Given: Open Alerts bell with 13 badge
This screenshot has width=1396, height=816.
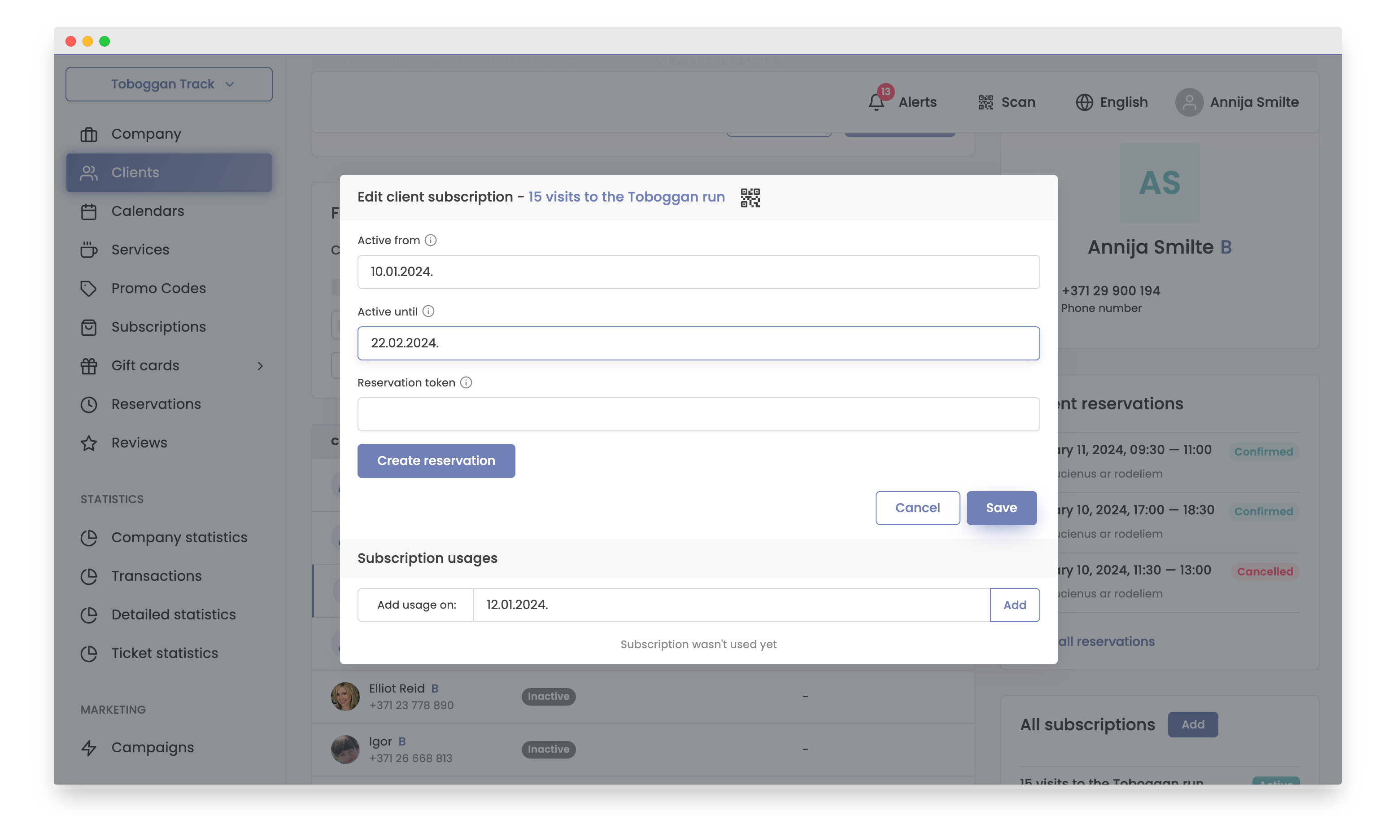Looking at the screenshot, I should point(877,101).
